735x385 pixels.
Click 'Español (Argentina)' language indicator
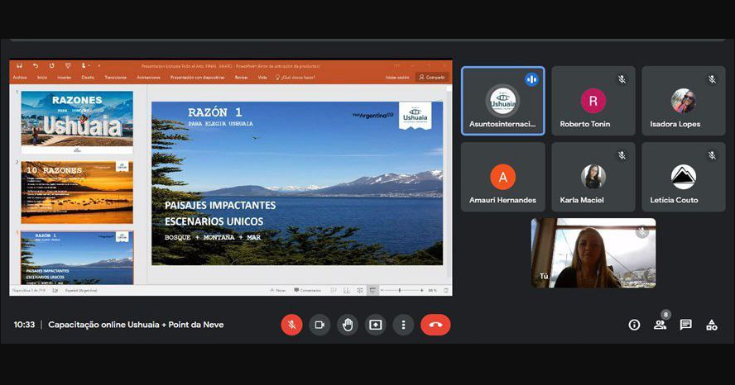[81, 291]
